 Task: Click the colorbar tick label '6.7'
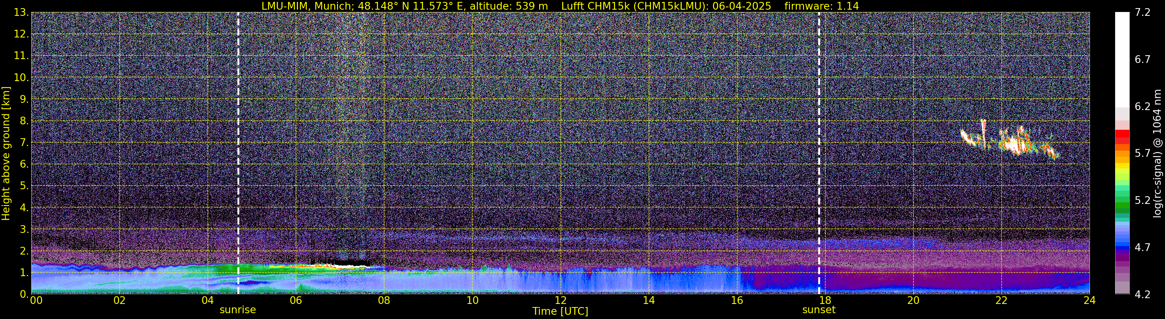click(1143, 59)
